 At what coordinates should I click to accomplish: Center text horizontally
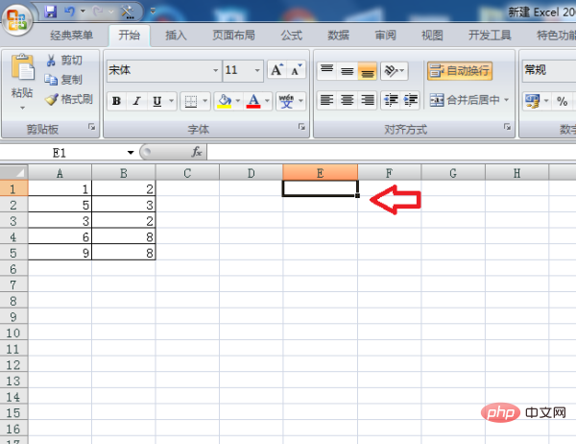(x=348, y=100)
